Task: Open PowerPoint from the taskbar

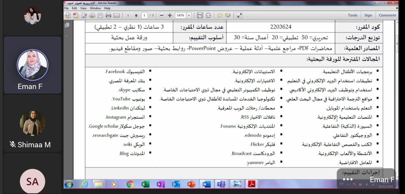Action: (x=191, y=184)
